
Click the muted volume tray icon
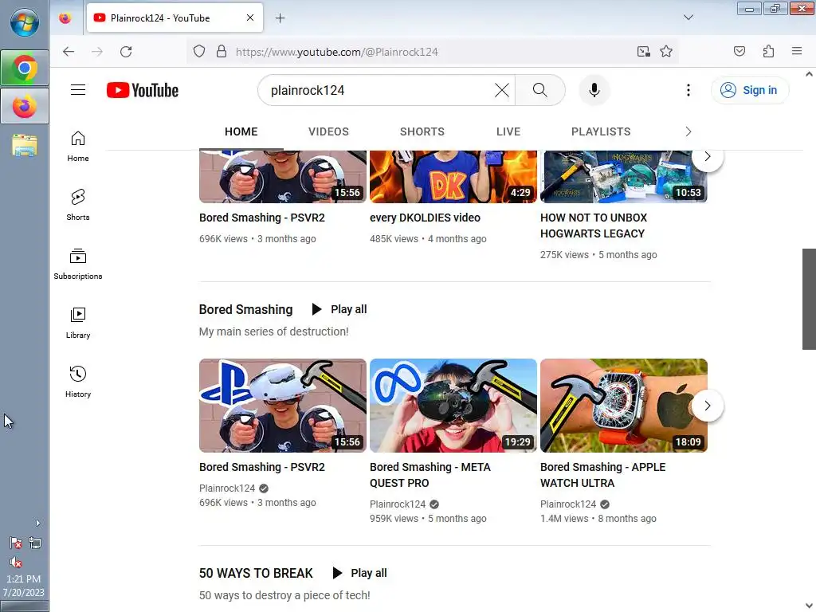pos(16,563)
